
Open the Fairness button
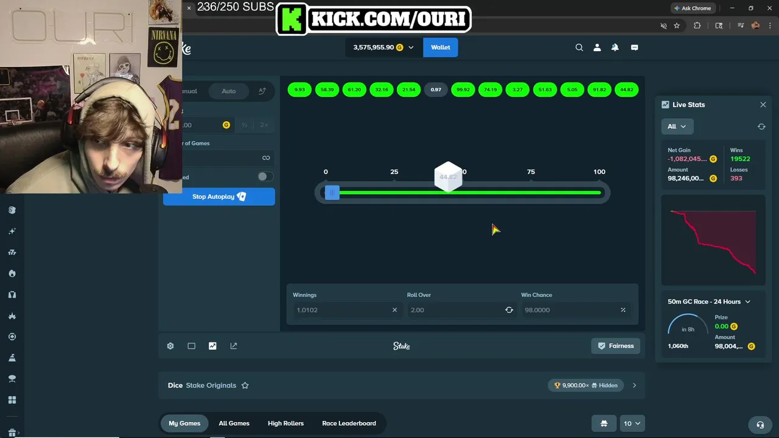pyautogui.click(x=615, y=346)
